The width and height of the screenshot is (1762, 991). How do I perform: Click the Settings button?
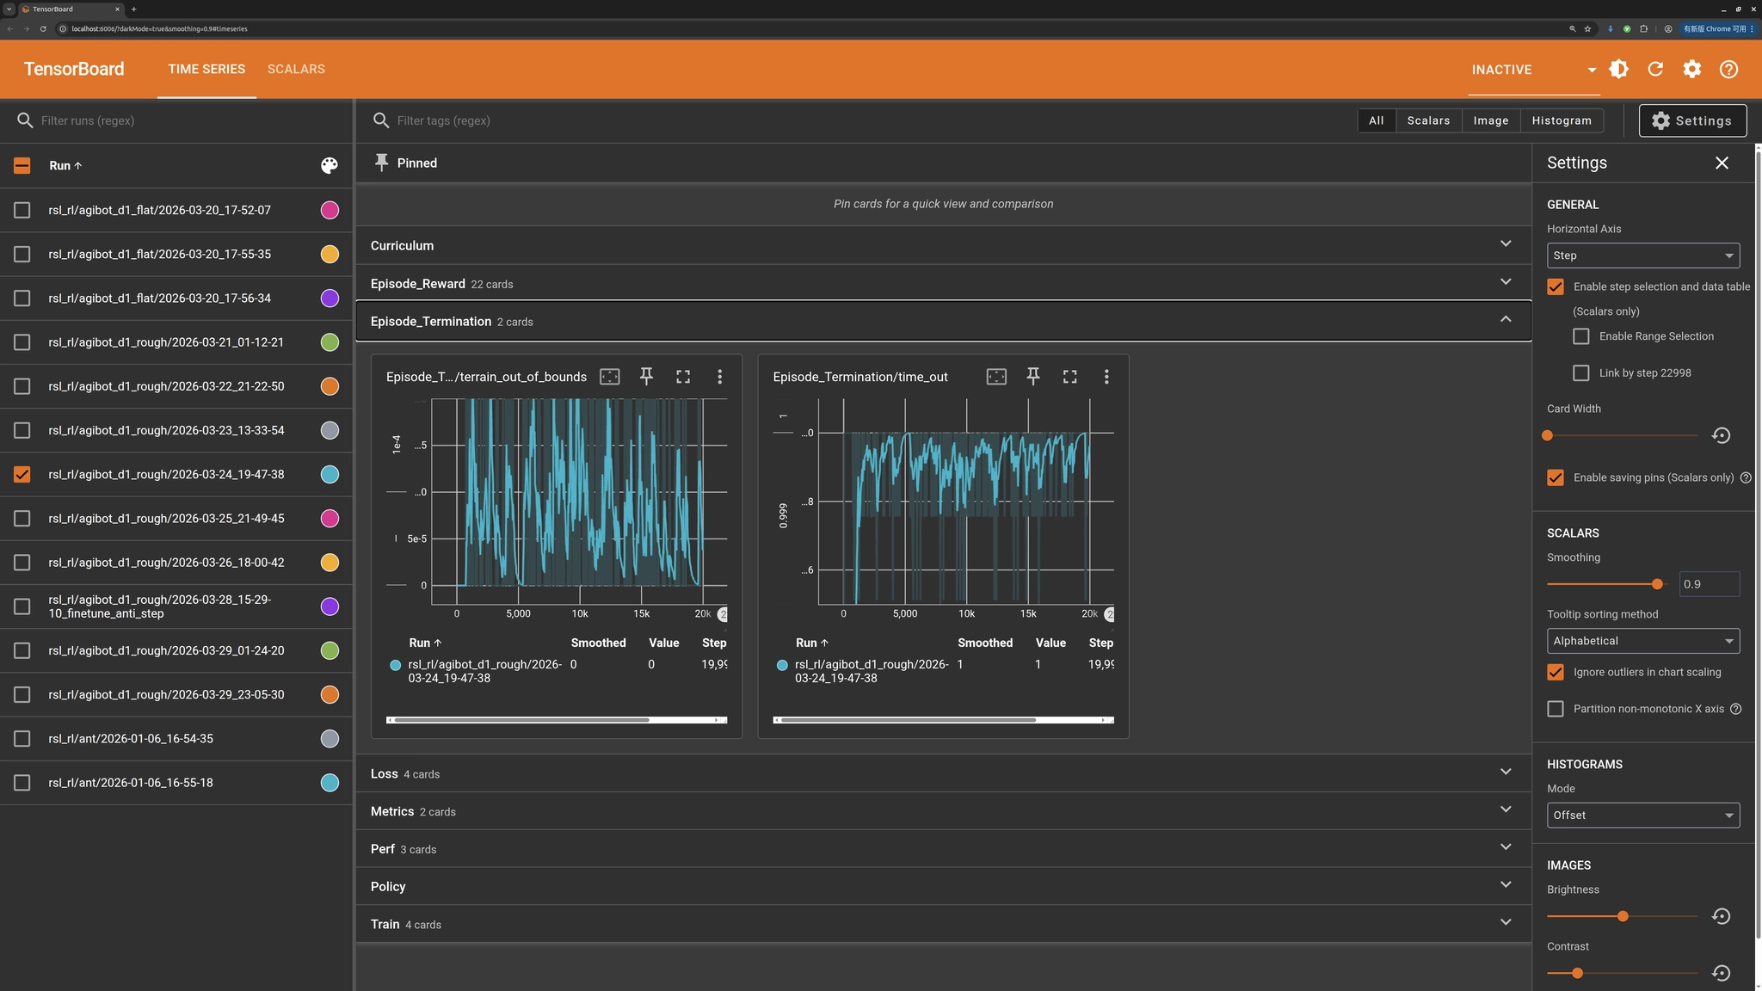(x=1692, y=120)
